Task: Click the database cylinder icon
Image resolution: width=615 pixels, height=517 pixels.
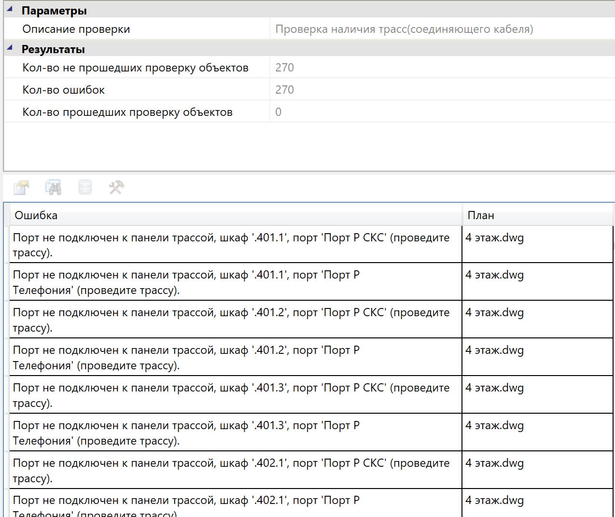Action: (x=85, y=187)
